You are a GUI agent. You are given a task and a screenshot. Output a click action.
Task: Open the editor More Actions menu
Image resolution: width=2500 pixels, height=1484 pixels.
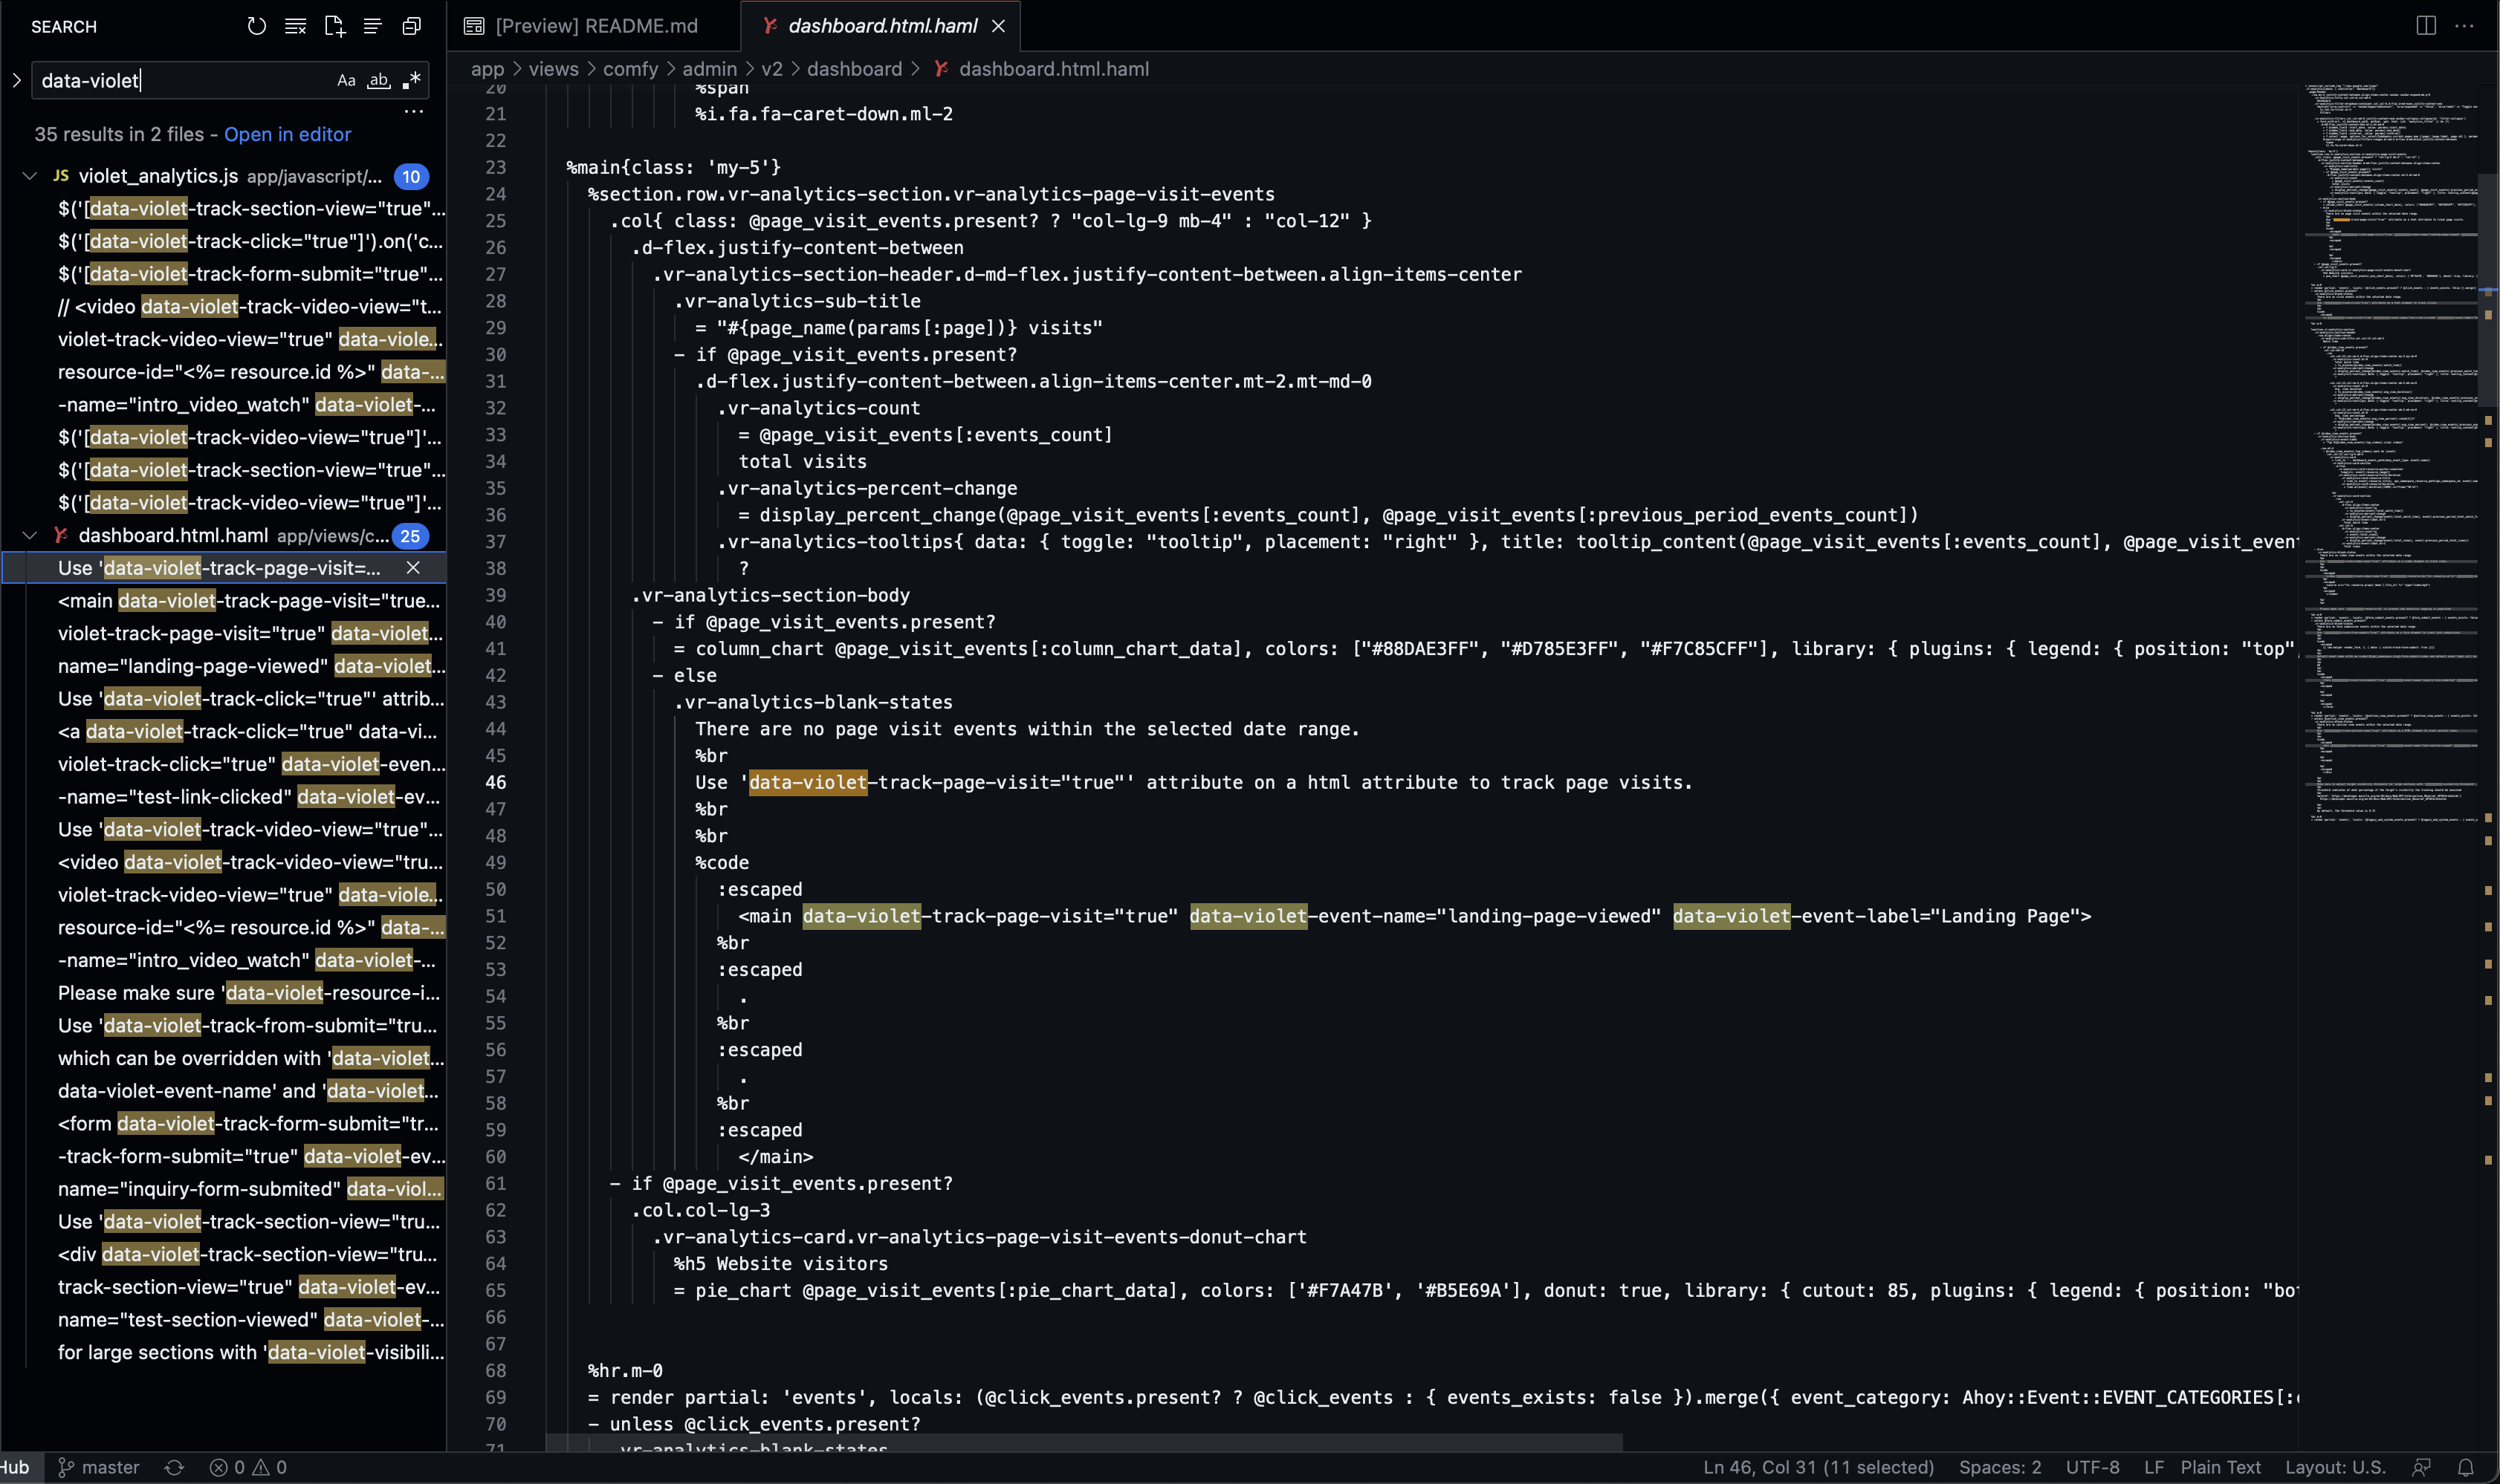tap(2465, 25)
